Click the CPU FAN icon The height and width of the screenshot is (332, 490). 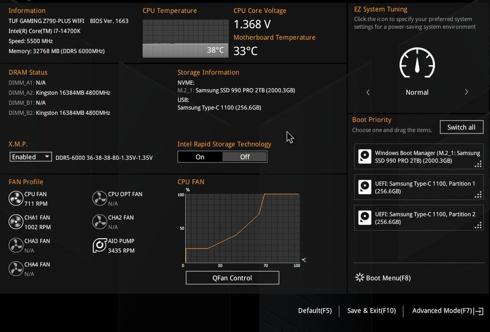coord(16,198)
